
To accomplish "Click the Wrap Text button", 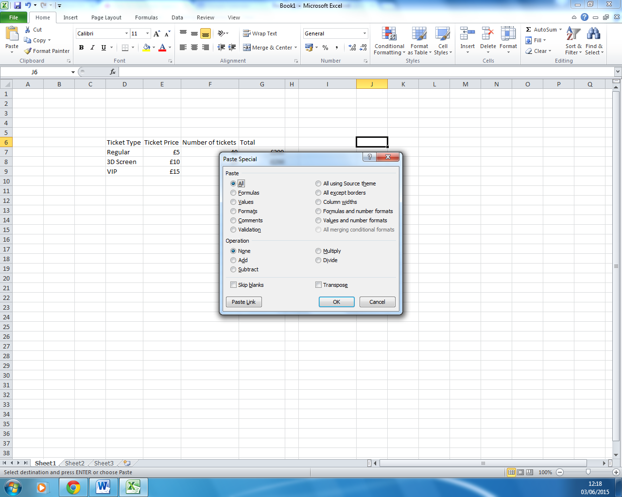I will 260,33.
